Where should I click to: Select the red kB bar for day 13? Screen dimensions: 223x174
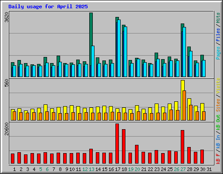coord(91,156)
